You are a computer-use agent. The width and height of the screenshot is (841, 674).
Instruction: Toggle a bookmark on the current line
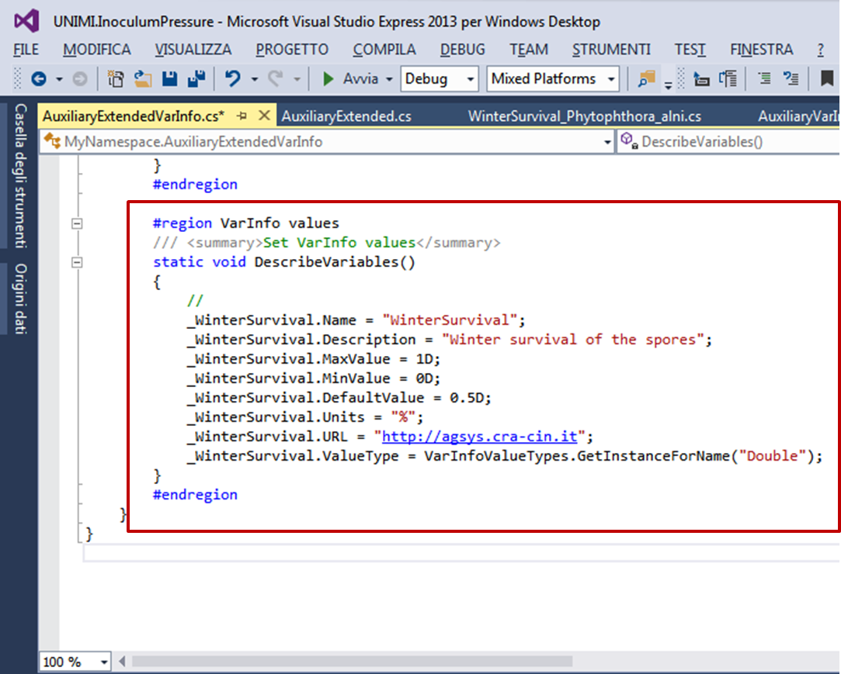(827, 79)
